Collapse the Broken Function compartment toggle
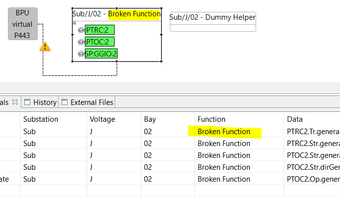The image size is (340, 197). 74,23
